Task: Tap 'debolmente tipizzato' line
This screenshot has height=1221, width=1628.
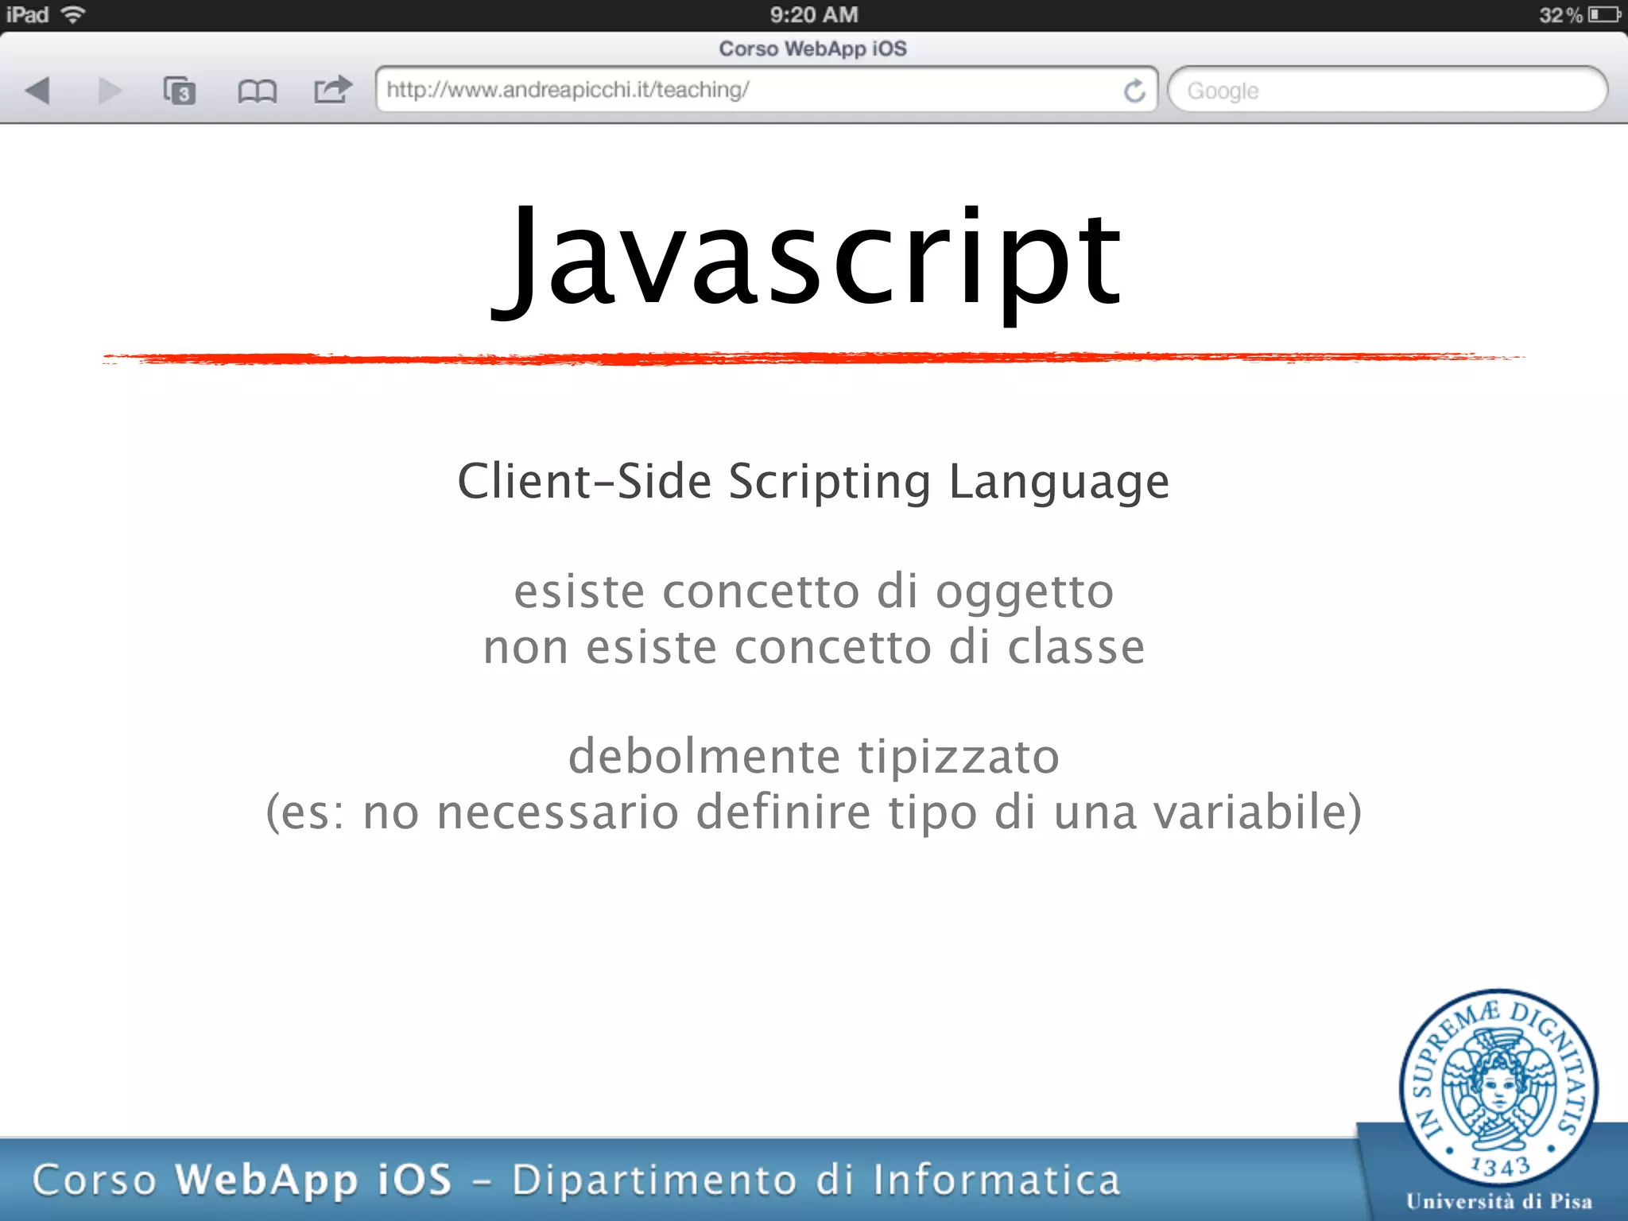Action: [814, 757]
